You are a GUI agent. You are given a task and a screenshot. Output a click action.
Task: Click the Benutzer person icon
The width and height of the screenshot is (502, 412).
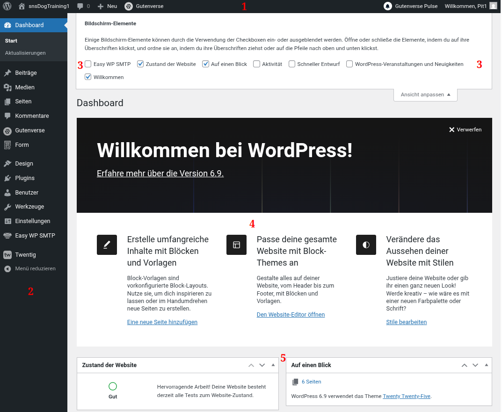pyautogui.click(x=7, y=193)
